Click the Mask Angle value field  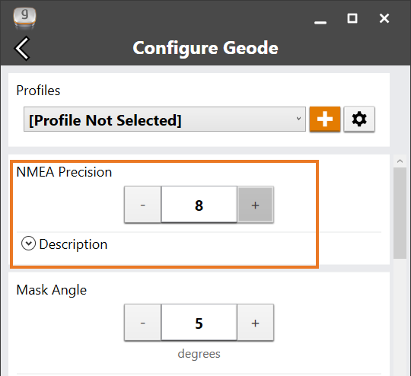tap(199, 323)
